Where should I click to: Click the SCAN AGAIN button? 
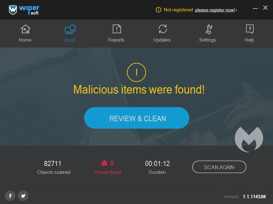coord(219,167)
